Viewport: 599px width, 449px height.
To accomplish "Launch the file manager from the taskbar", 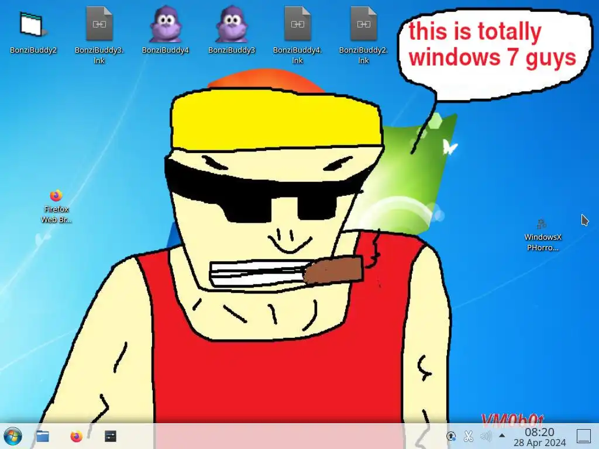I will tap(42, 436).
